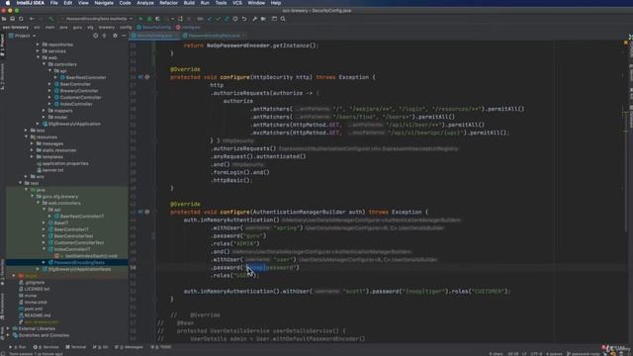Screen dimensions: 633x356
Task: Click the Locate target icon in Project panel
Action: [x=95, y=36]
